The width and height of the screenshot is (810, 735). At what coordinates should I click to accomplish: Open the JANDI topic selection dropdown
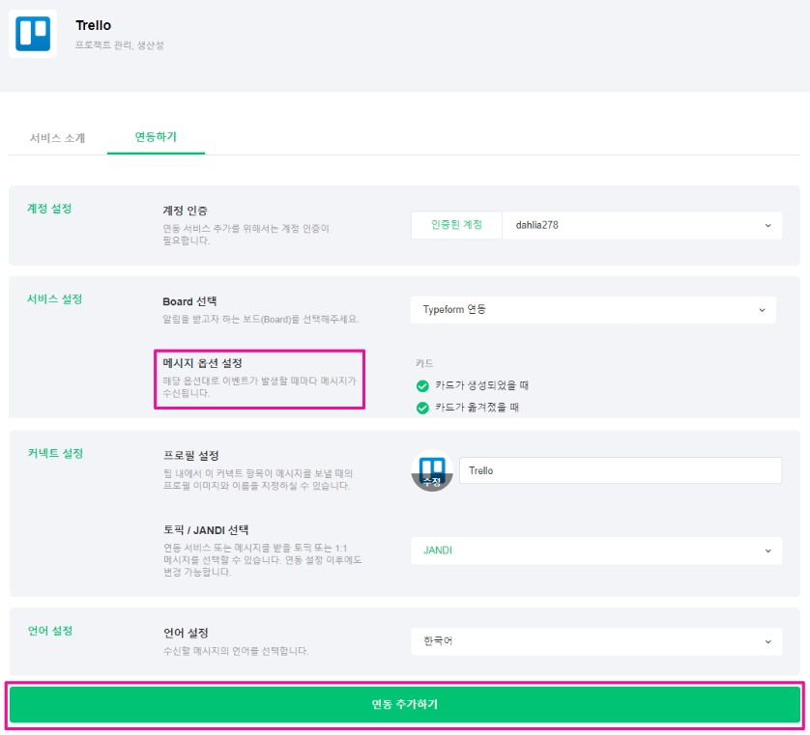595,551
